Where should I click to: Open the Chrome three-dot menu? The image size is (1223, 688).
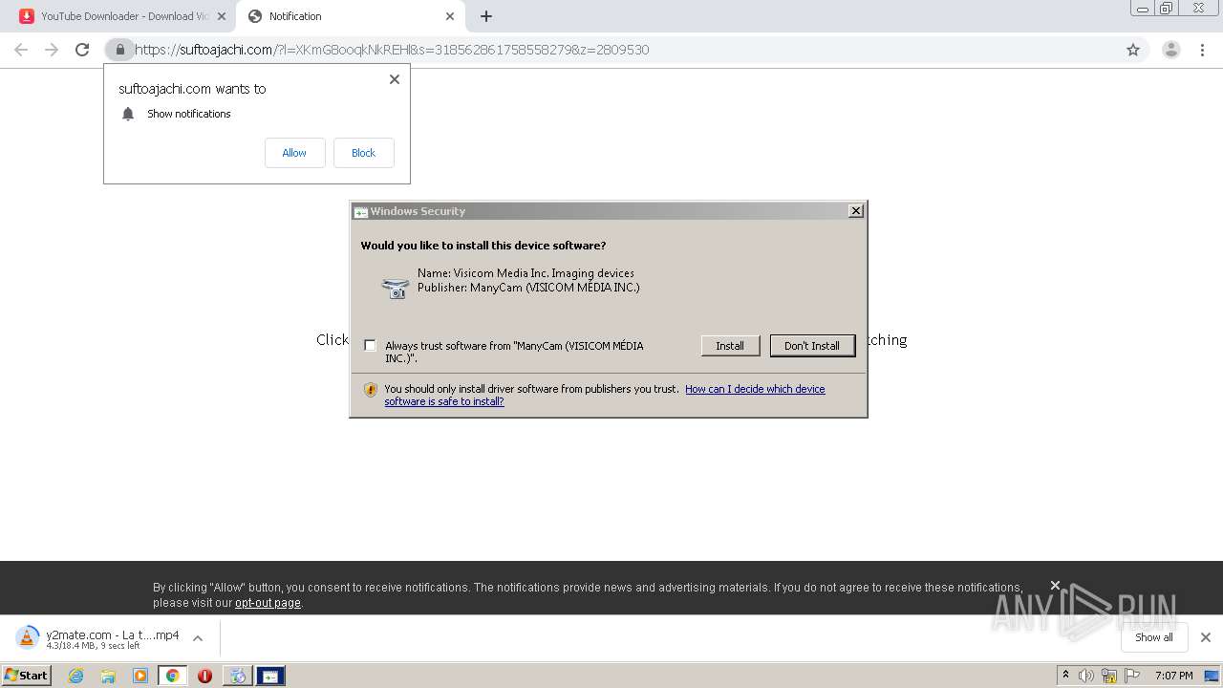click(1203, 50)
